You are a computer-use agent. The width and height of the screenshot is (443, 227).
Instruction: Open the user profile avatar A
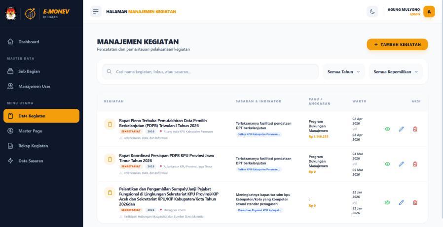pos(429,11)
